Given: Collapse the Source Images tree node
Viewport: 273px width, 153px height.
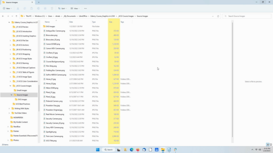Looking at the screenshot, I should pyautogui.click(x=12, y=95).
